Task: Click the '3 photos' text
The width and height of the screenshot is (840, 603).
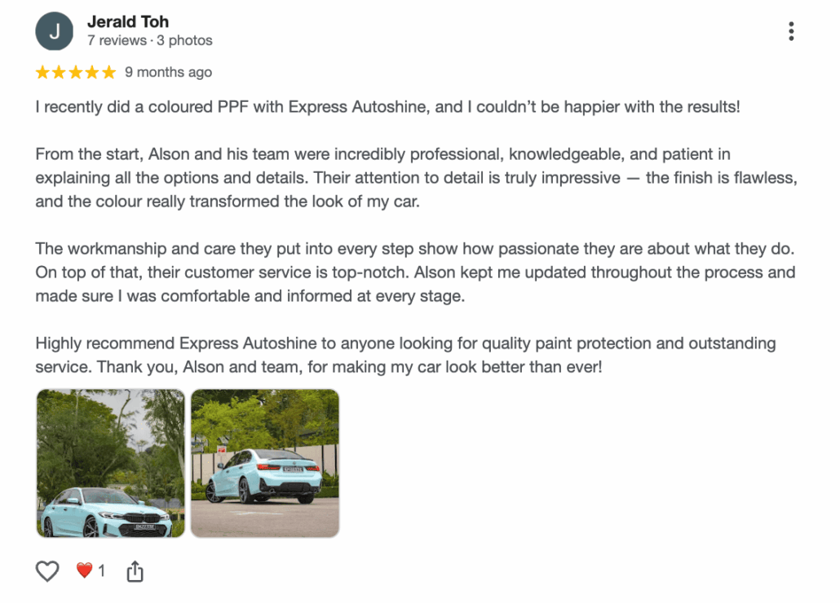Action: [x=184, y=41]
